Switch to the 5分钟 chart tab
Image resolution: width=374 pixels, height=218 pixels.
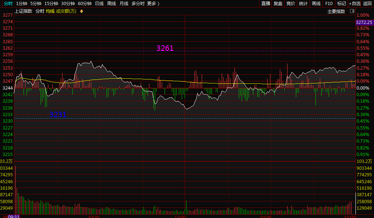point(36,3)
